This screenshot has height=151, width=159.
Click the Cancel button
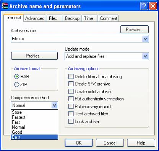pyautogui.click(x=110, y=143)
